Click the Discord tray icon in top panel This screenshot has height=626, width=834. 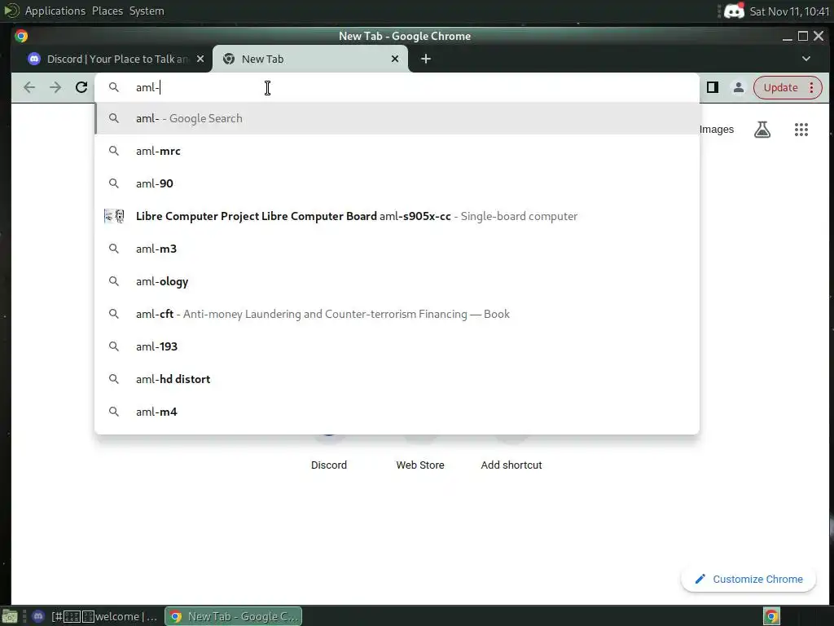[734, 11]
